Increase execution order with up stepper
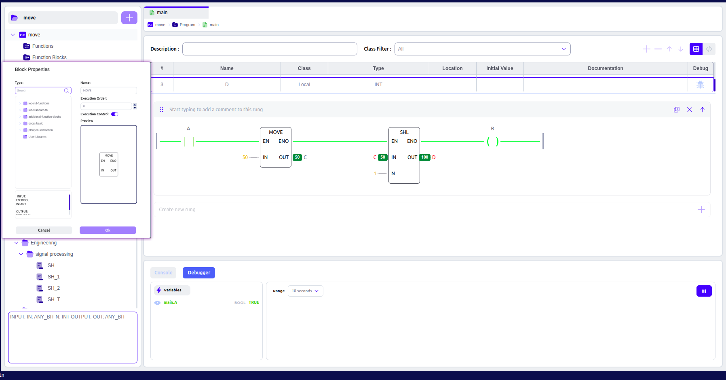726x380 pixels. click(135, 105)
